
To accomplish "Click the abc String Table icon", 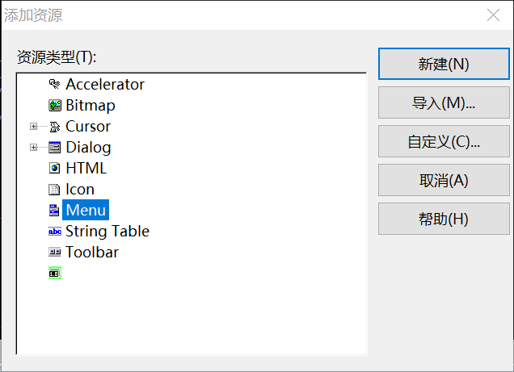I will pos(55,232).
